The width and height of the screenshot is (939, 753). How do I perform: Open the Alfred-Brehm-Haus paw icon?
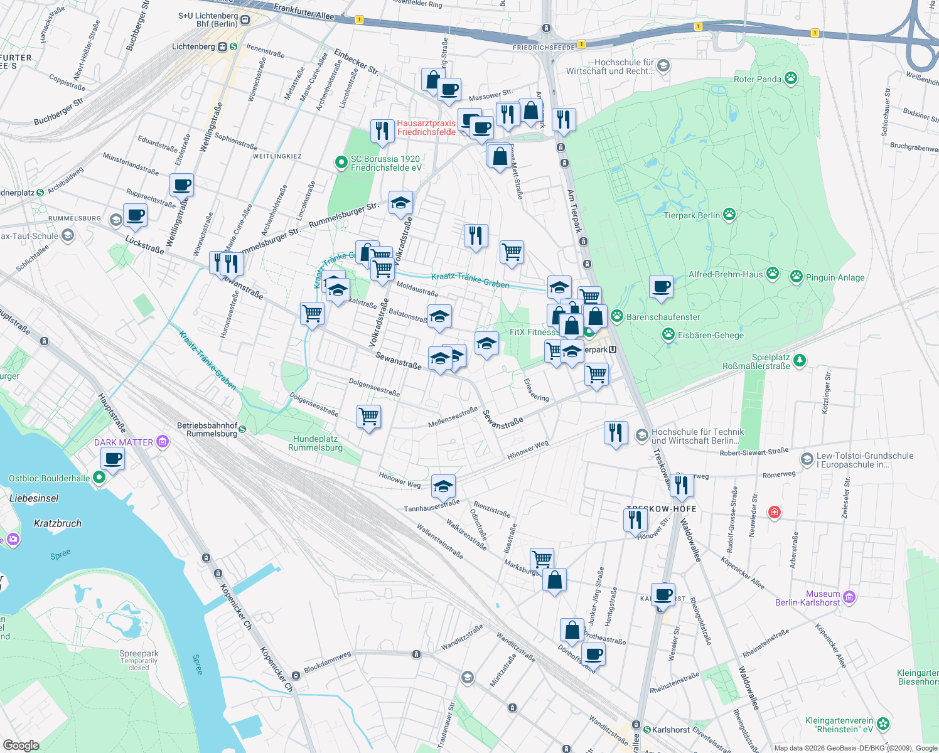click(x=773, y=274)
